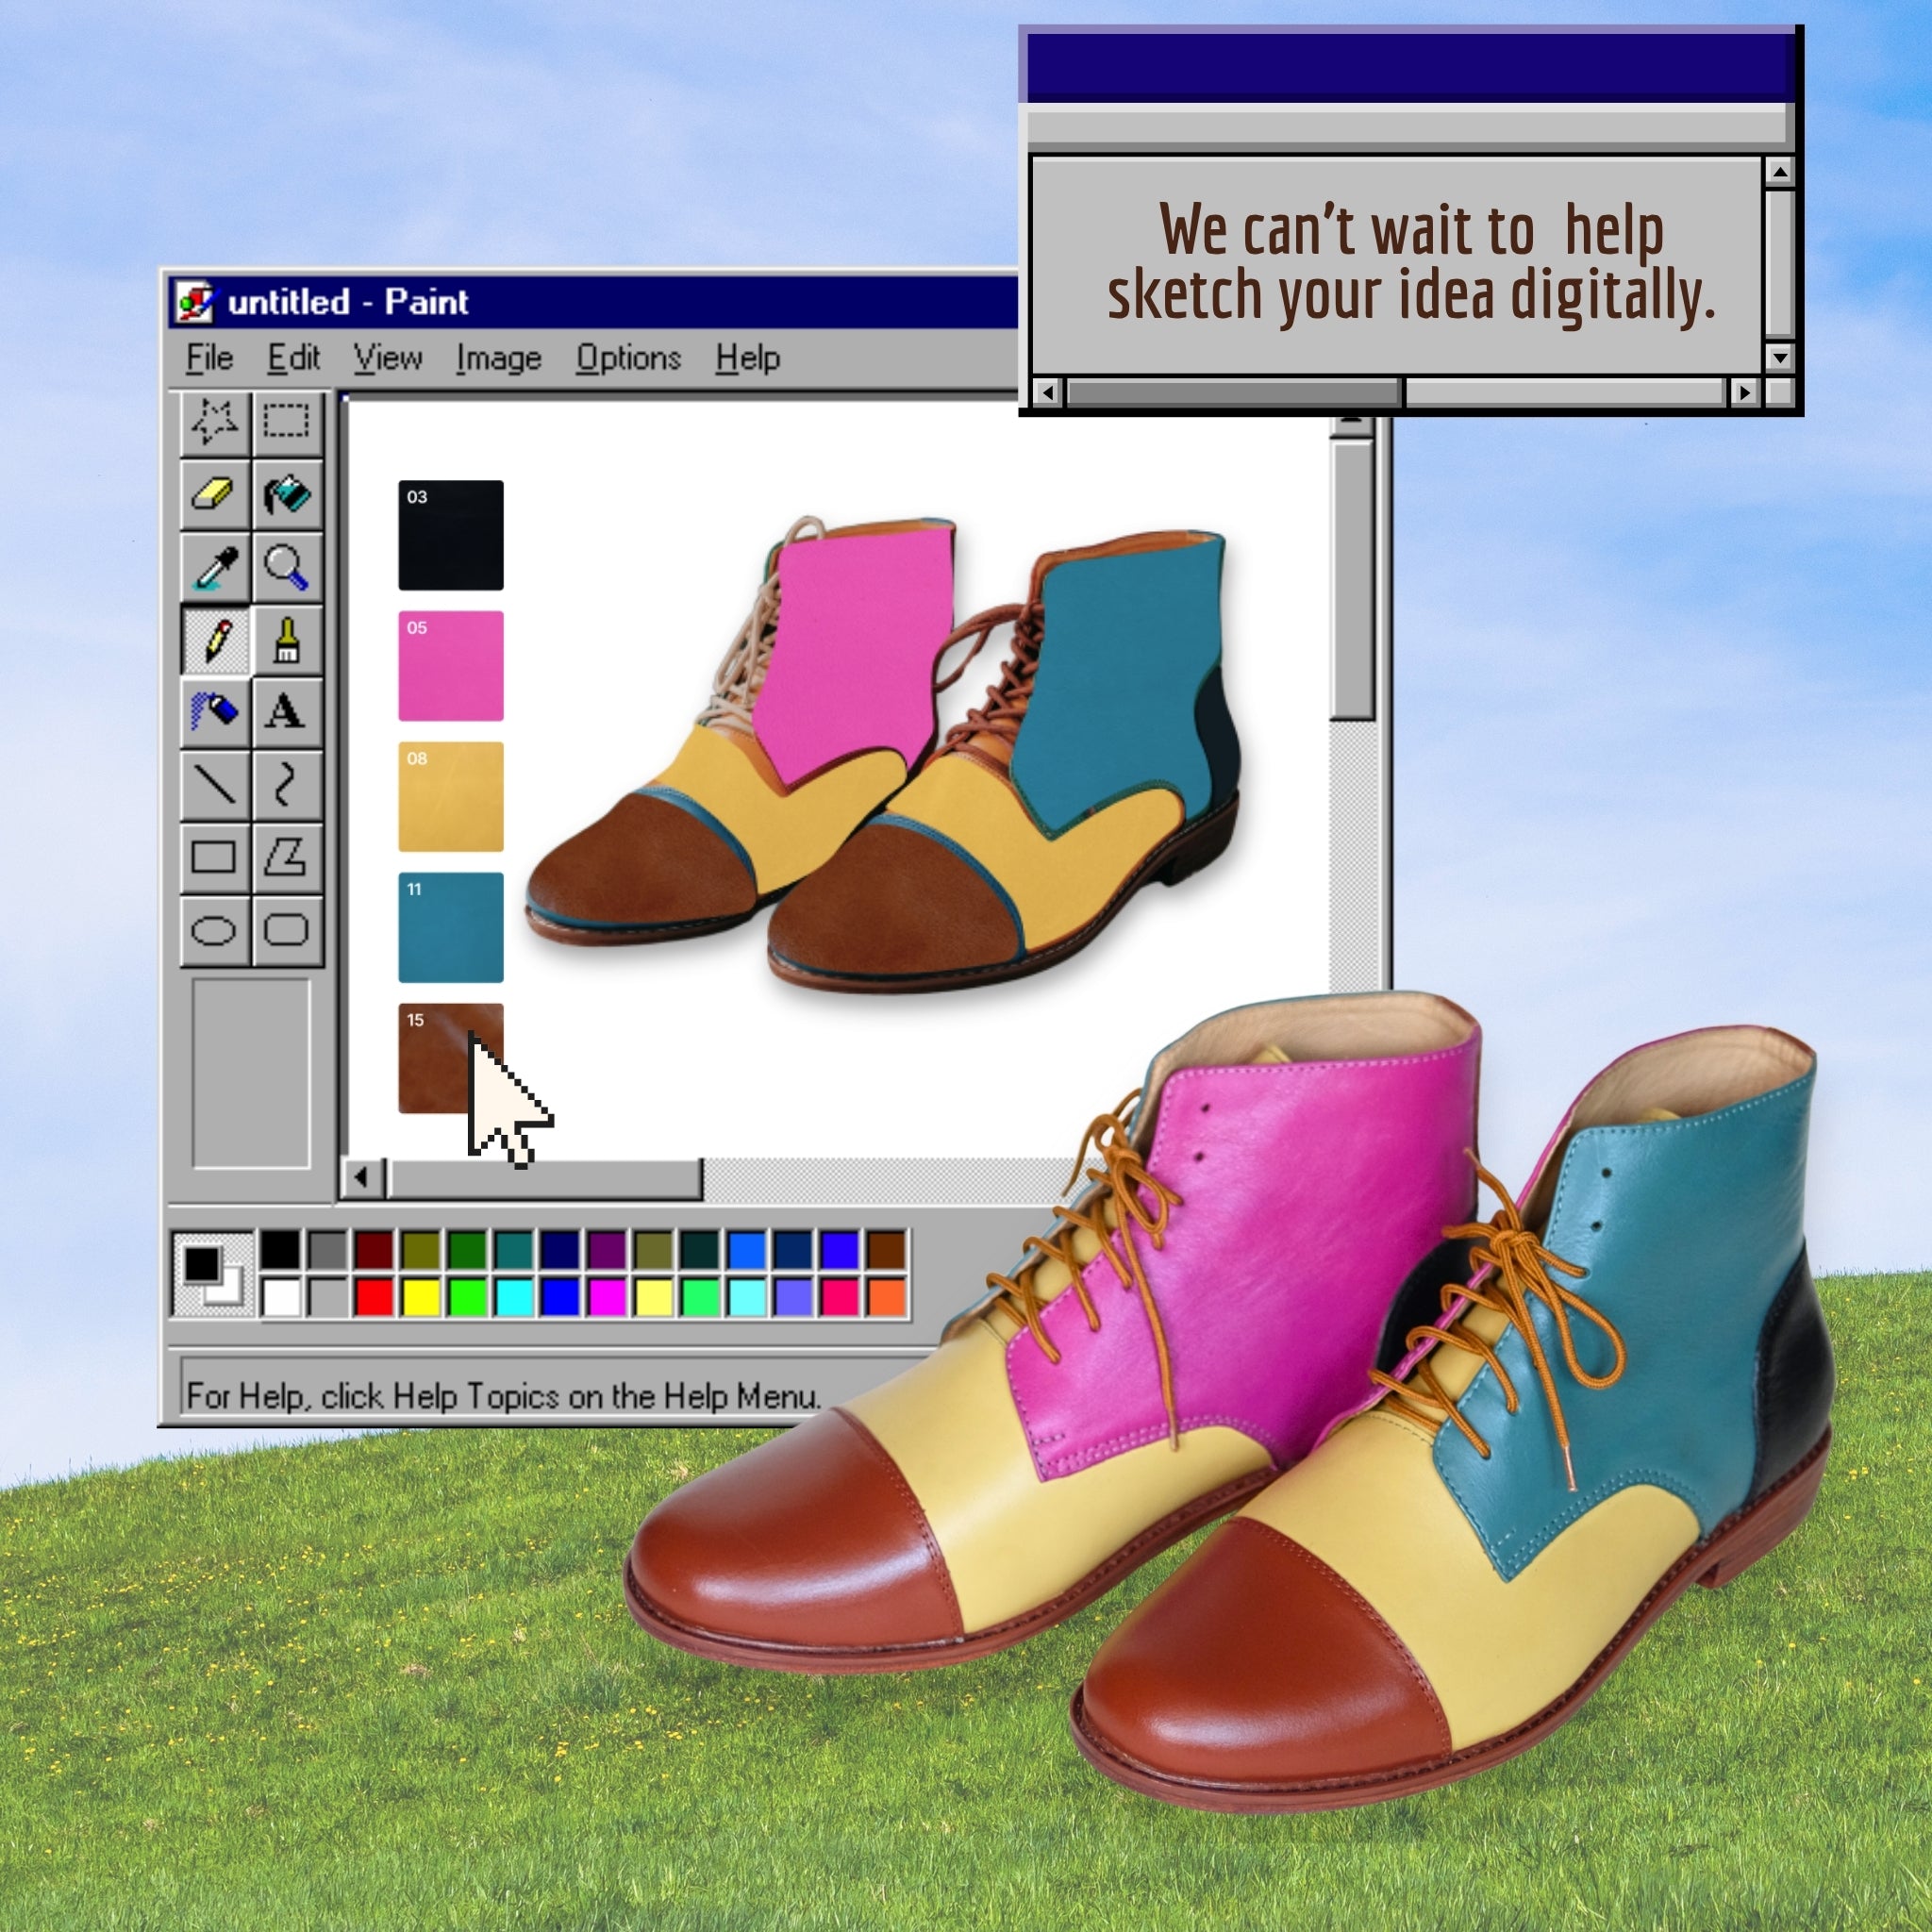
Task: Select the Fill With Color bucket tool
Action: pyautogui.click(x=287, y=494)
